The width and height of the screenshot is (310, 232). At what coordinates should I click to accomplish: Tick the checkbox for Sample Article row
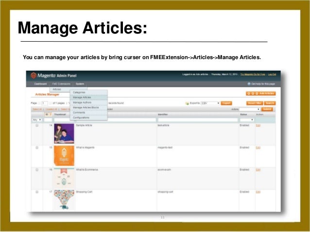pos(37,125)
